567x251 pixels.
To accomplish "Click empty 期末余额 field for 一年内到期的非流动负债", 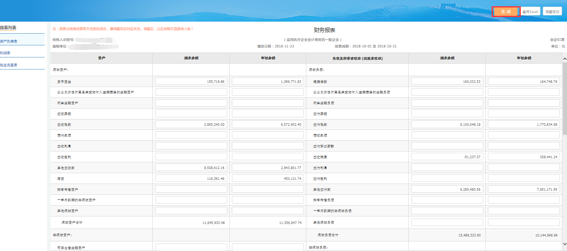I will 447,211.
